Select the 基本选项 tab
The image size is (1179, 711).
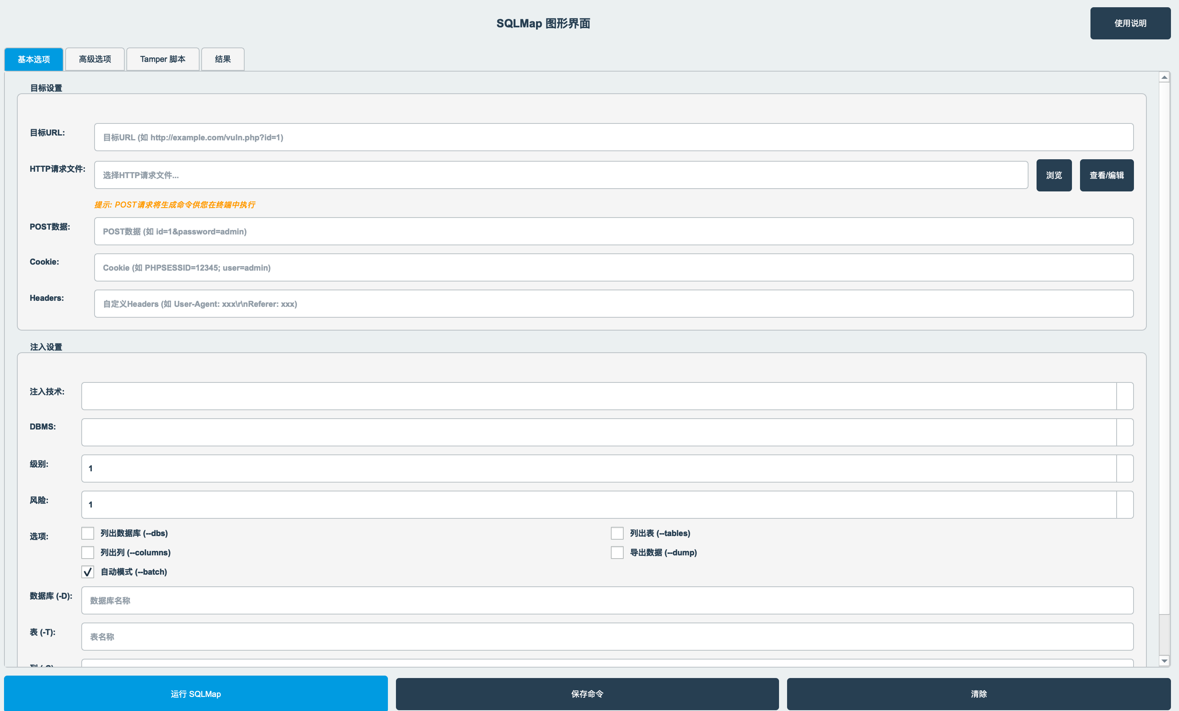(x=33, y=59)
